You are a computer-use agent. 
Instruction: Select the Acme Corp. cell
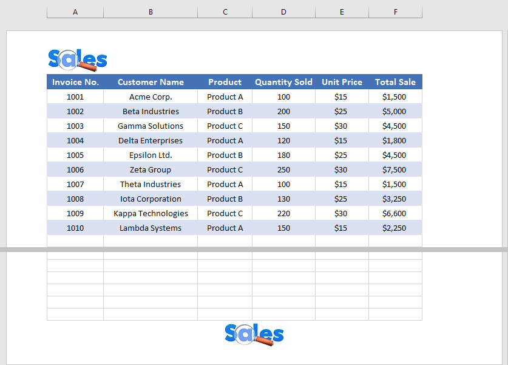[x=150, y=97]
